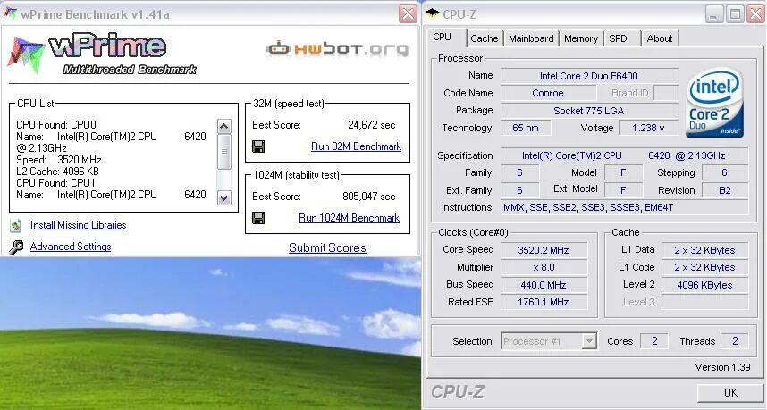
Task: Click the Cores count field
Action: [x=654, y=341]
